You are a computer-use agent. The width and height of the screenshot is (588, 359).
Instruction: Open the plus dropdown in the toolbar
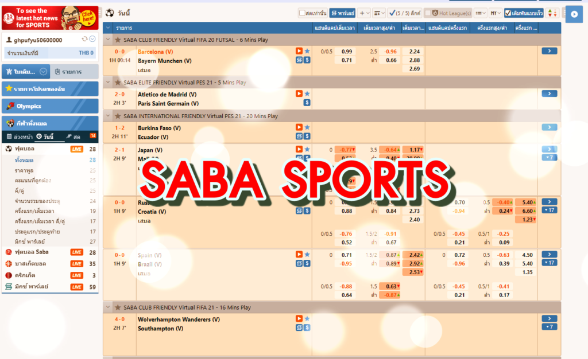[x=364, y=13]
